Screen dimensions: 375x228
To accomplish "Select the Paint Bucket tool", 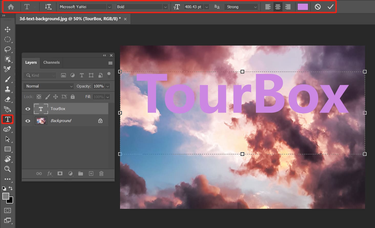I will [7, 109].
